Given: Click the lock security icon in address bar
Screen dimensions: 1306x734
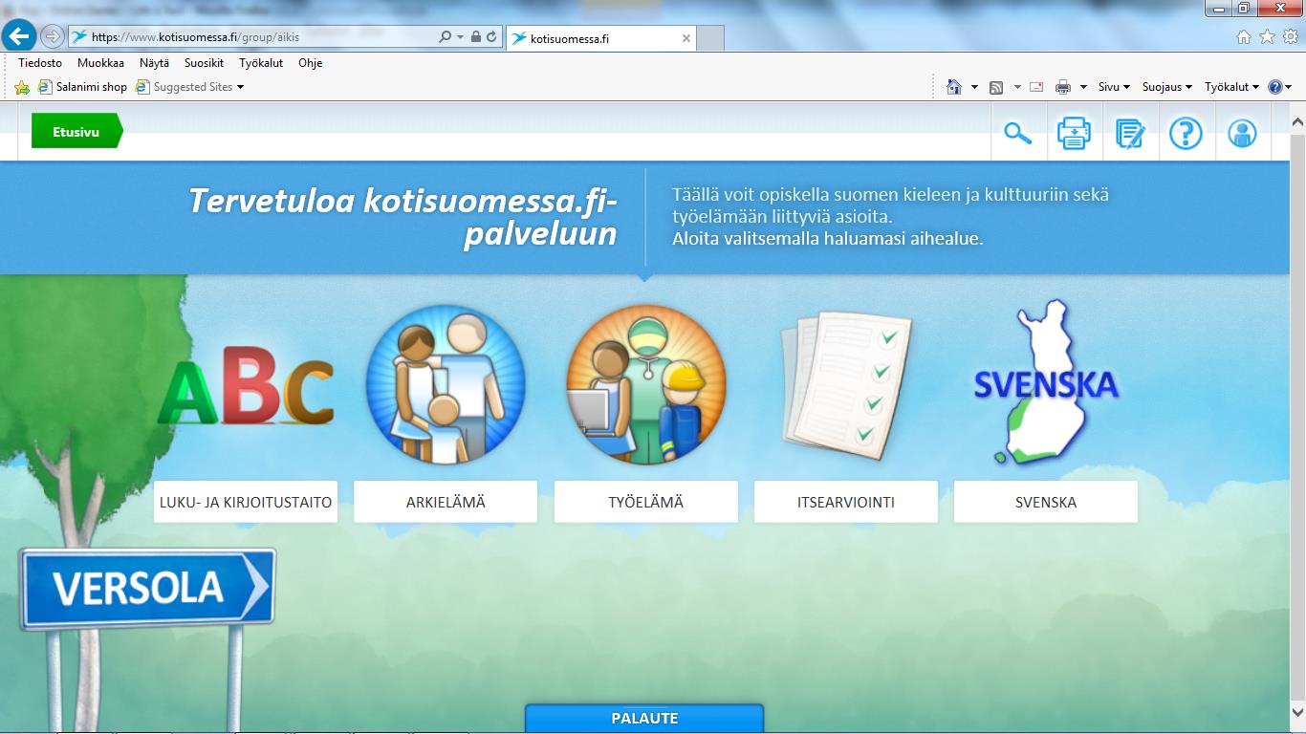Looking at the screenshot, I should pos(476,37).
